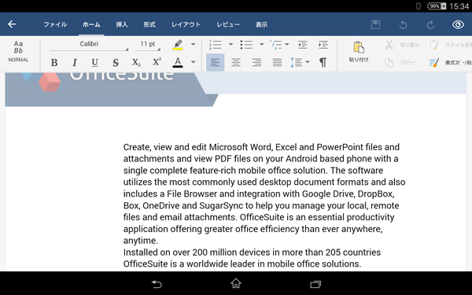
Task: Toggle paragraph marks pilcrow icon
Action: point(323,62)
